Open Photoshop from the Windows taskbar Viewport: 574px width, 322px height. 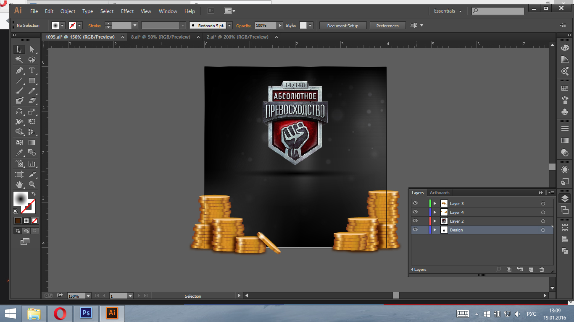pos(86,313)
